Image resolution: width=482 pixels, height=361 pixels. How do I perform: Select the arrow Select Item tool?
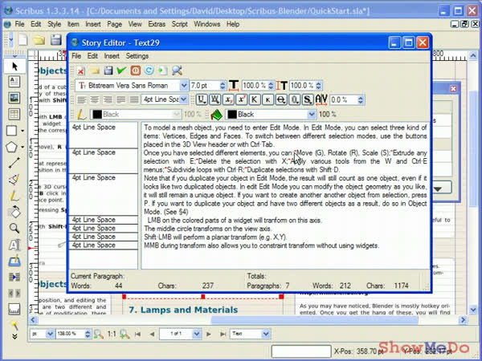pos(14,67)
